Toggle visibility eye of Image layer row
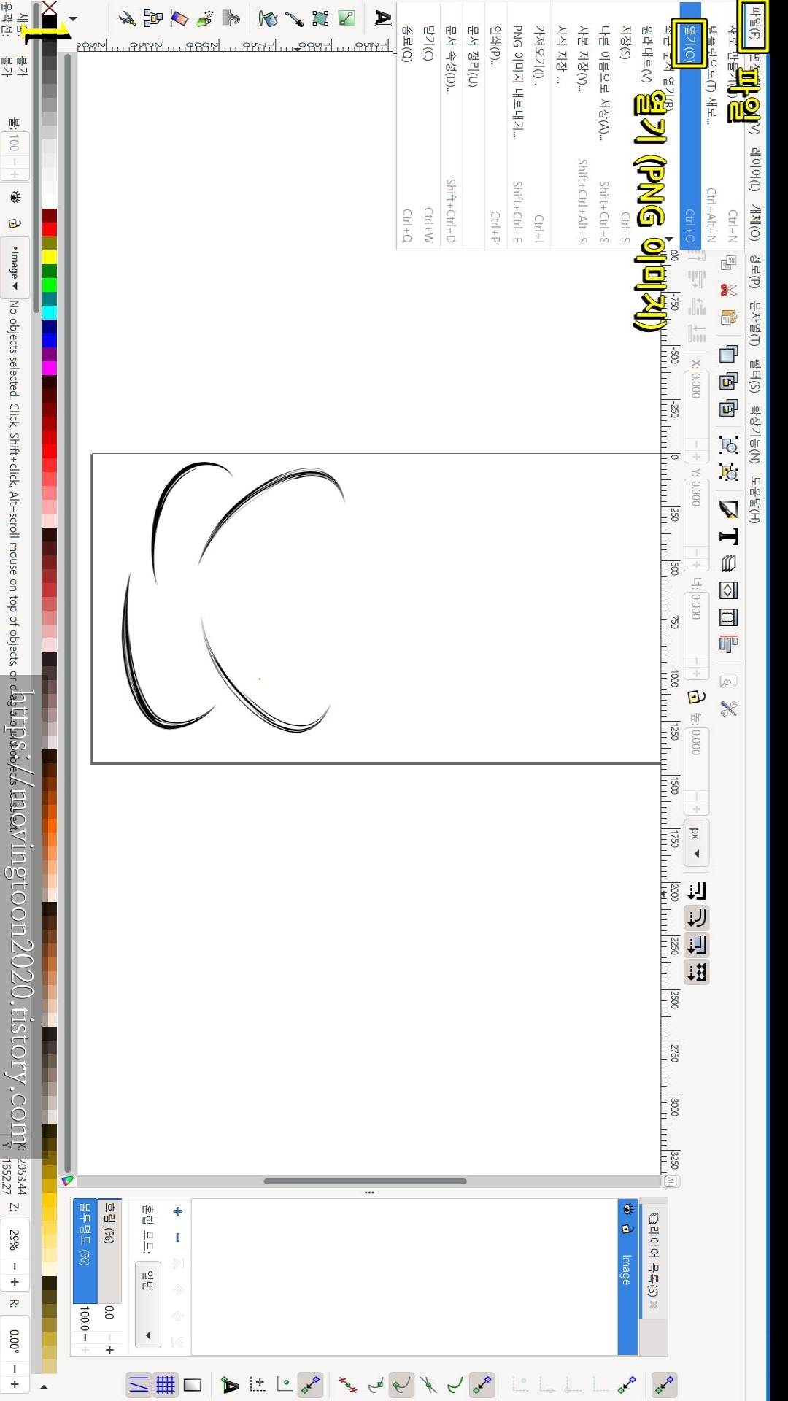This screenshot has width=788, height=1401. (x=627, y=1208)
